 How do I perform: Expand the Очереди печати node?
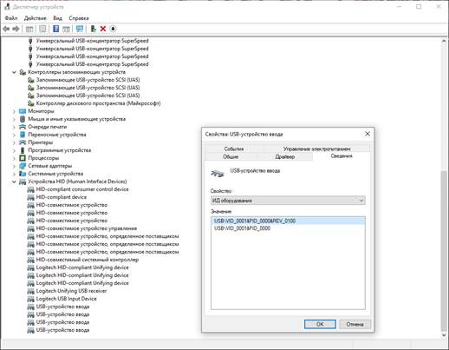pos(14,127)
